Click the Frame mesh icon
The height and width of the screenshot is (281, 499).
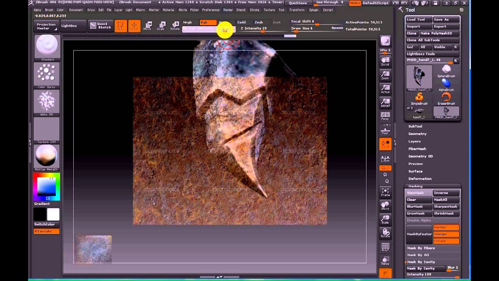click(x=385, y=192)
